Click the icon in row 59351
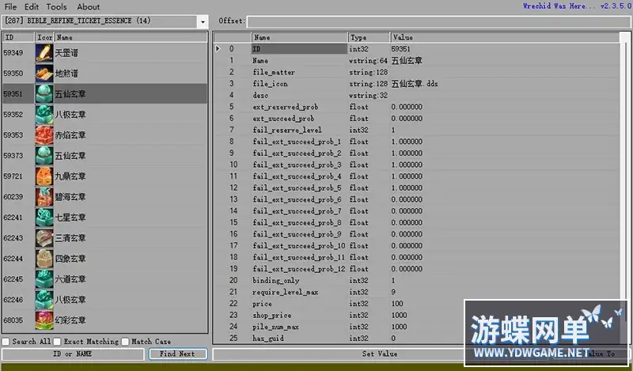The height and width of the screenshot is (371, 633). (44, 94)
